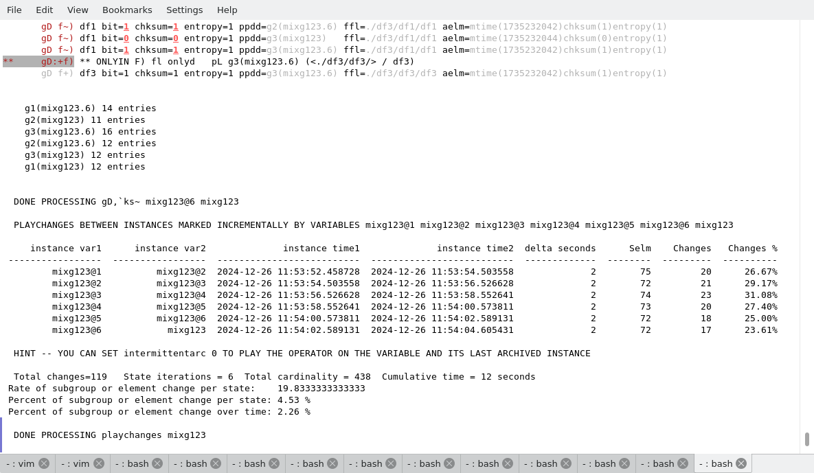
Task: Switch to the first vim tab
Action: (x=20, y=463)
